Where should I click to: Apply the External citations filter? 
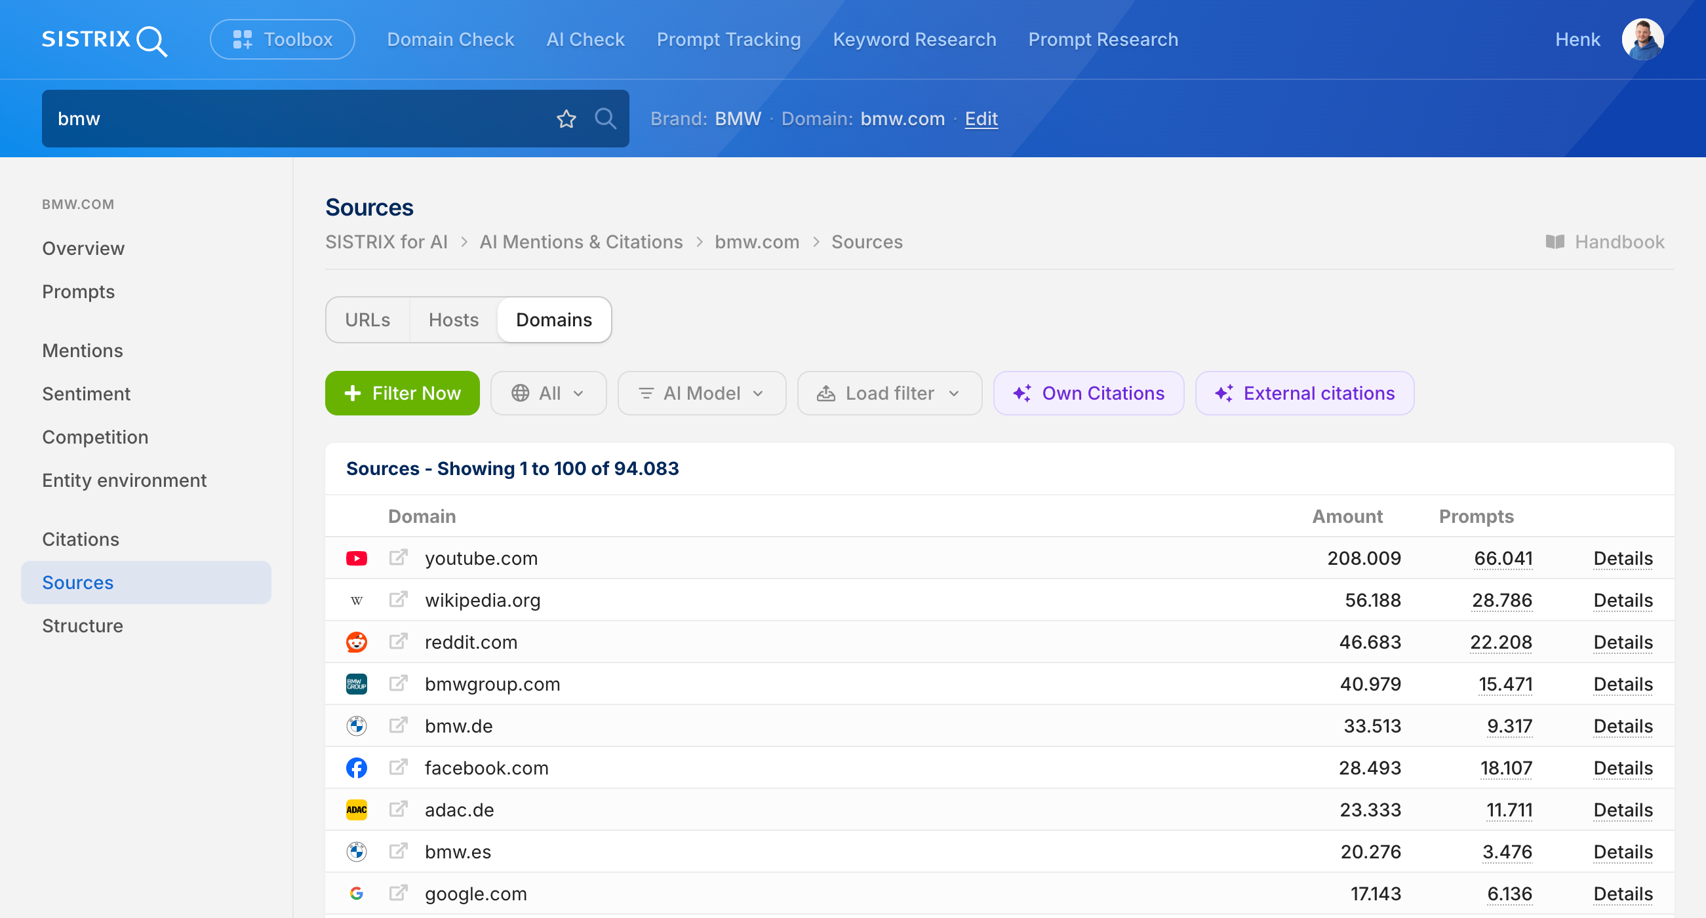click(1304, 393)
